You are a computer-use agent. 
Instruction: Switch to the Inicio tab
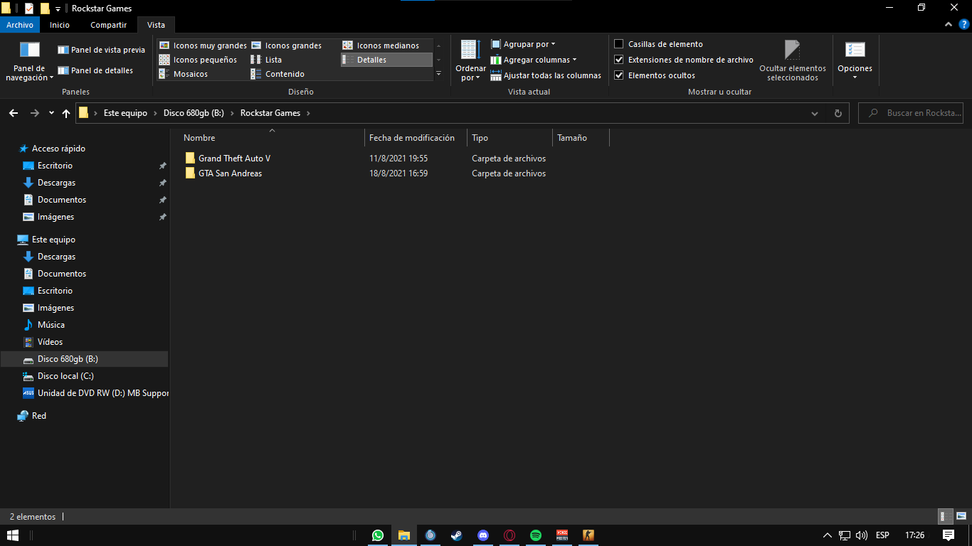click(60, 25)
